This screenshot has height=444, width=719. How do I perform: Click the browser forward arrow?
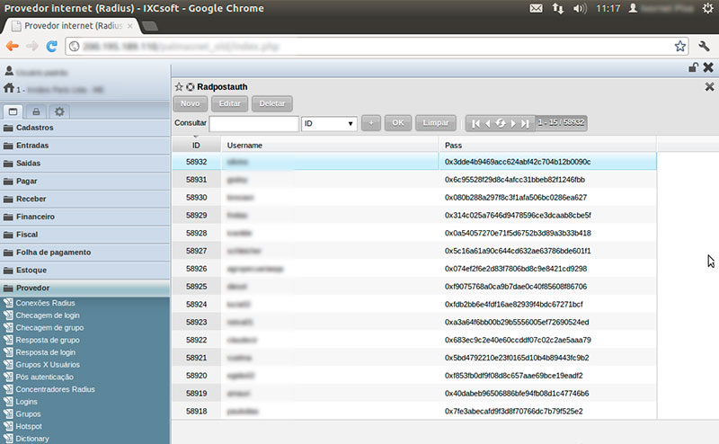pos(32,47)
